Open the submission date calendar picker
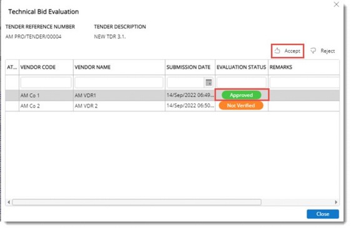This screenshot has width=351, height=229. tap(208, 83)
